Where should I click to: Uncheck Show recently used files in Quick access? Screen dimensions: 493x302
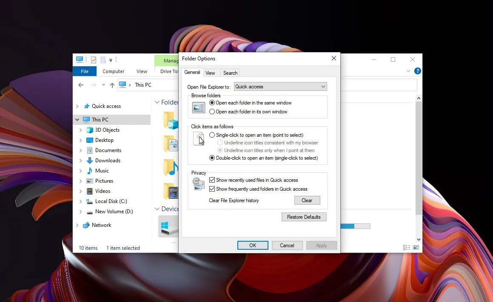tap(212, 180)
